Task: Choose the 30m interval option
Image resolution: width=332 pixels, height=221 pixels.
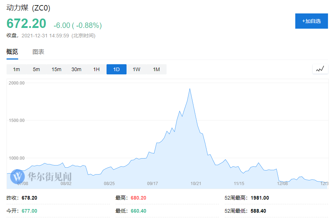Action: (x=76, y=69)
